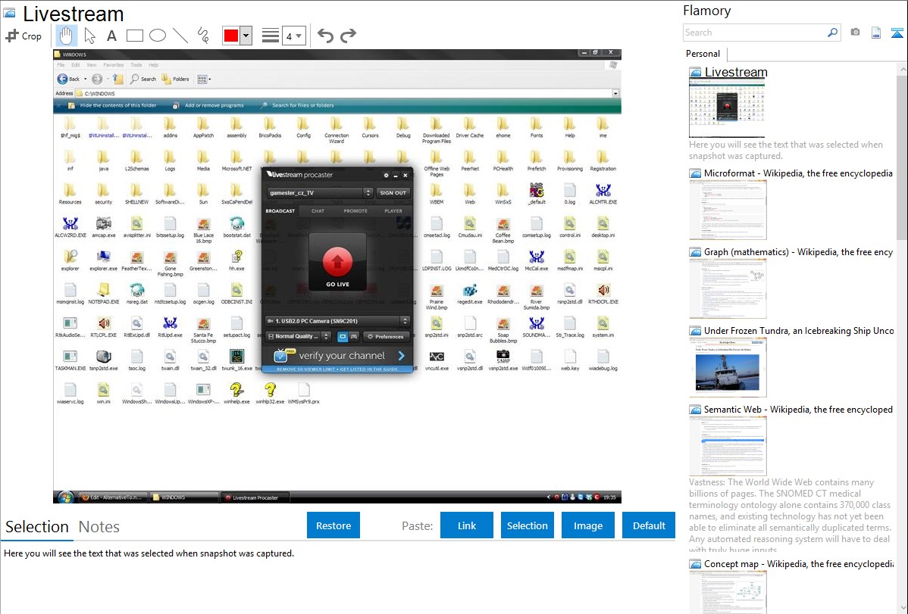The height and width of the screenshot is (614, 908).
Task: Choose the text annotation tool
Action: 111,36
